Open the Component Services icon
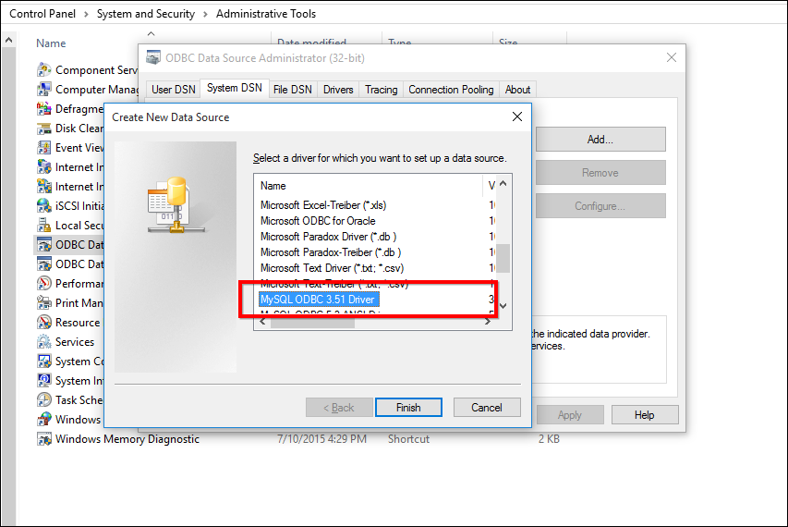 point(44,69)
